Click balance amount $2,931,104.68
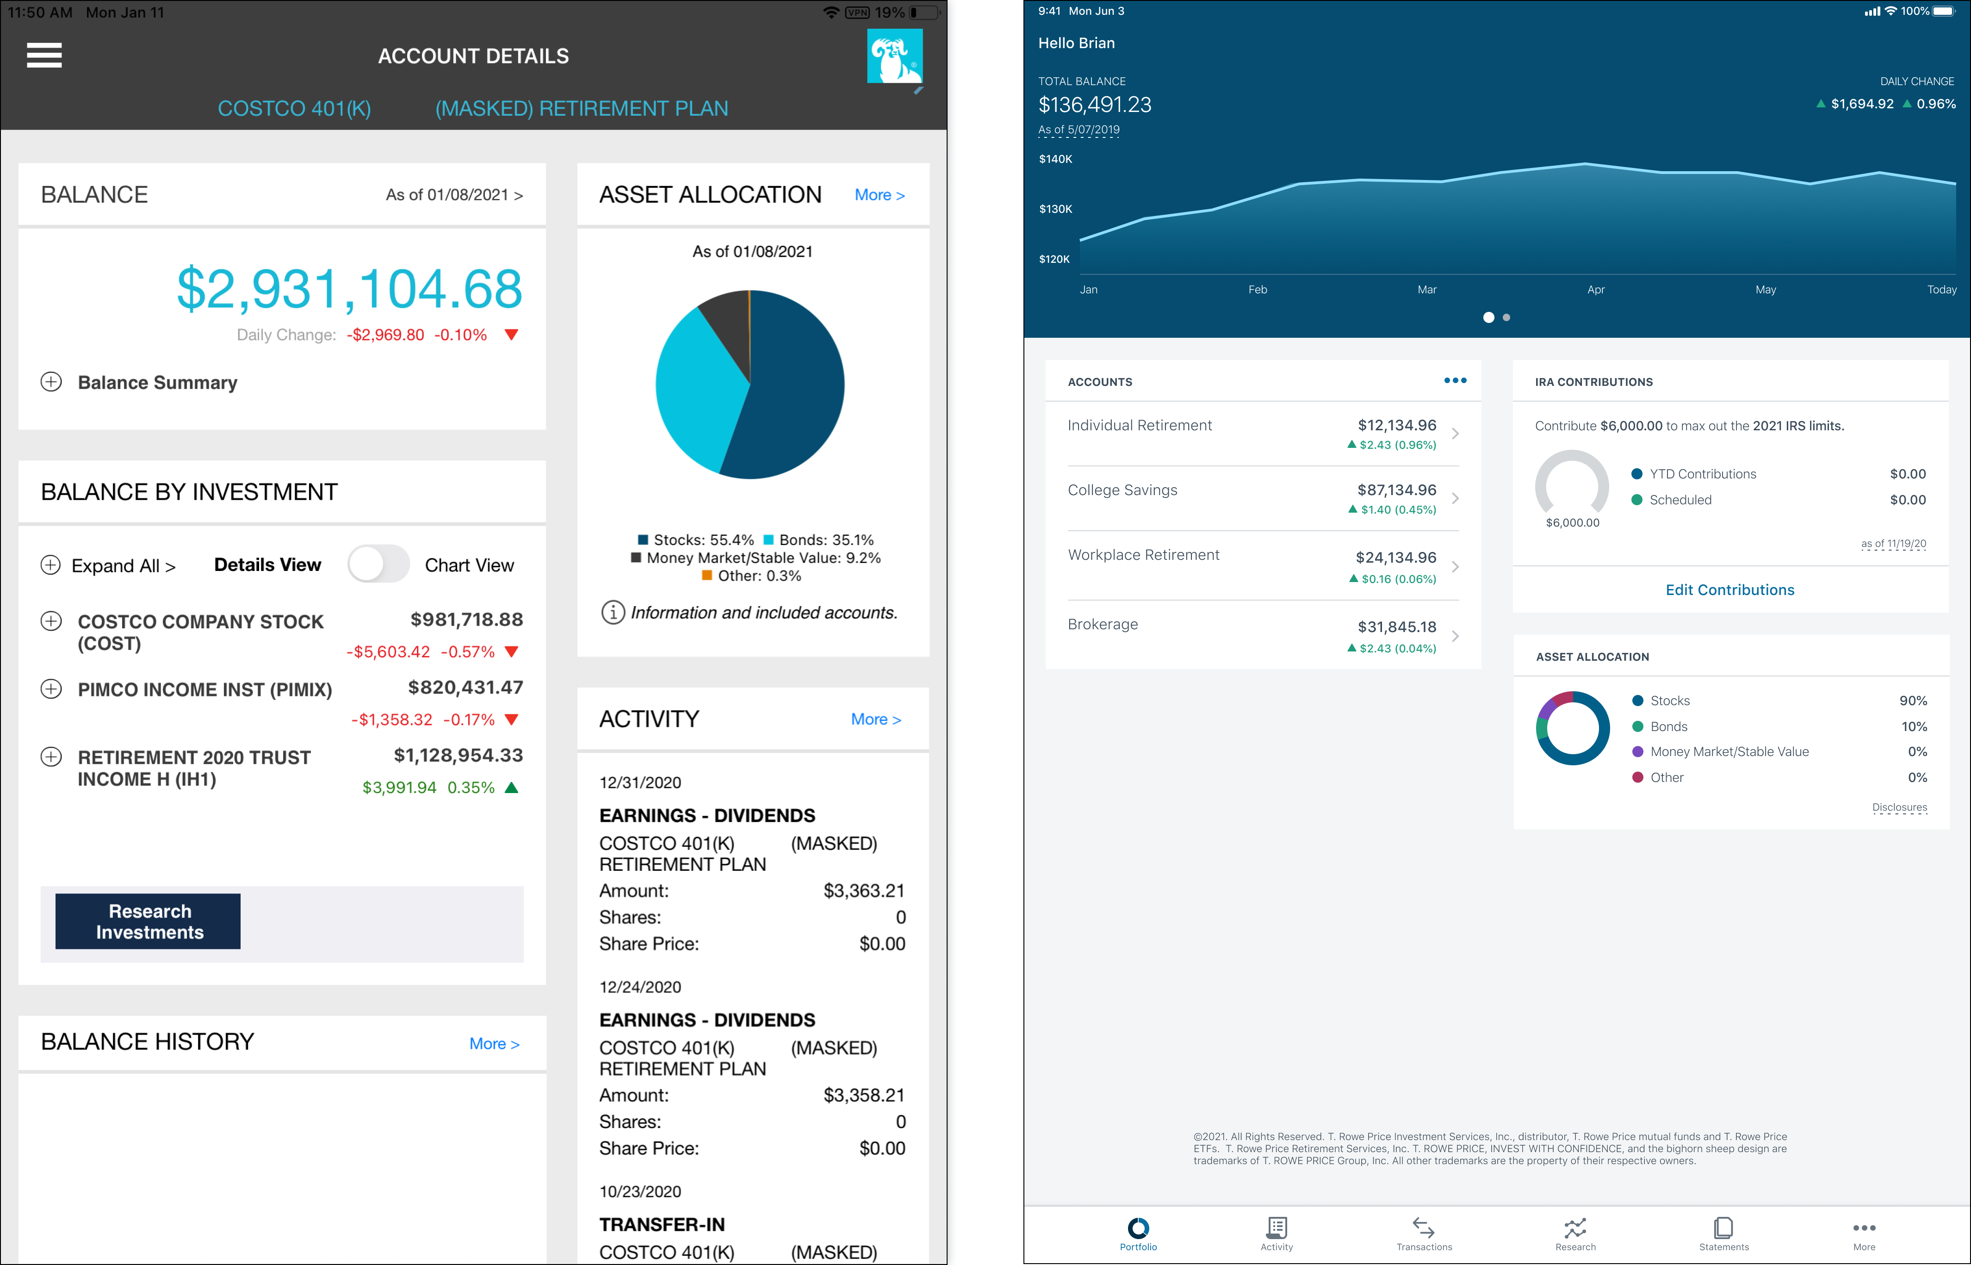The image size is (1971, 1265). coord(349,289)
